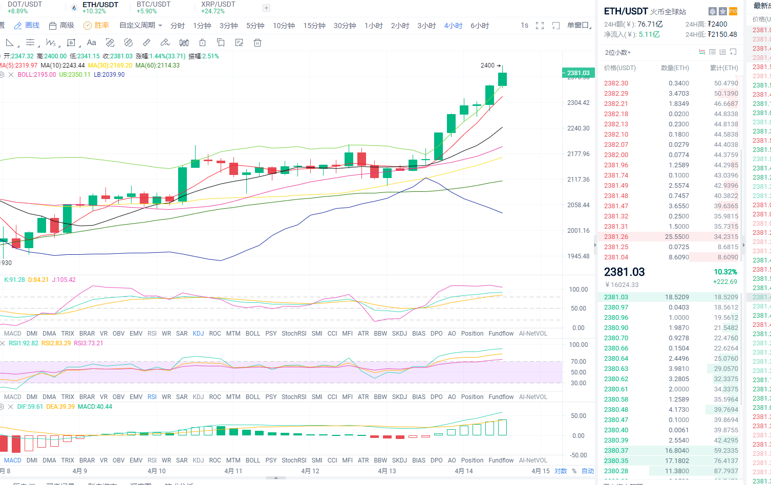Toggle logarithmic scale (对数)
The image size is (771, 485).
[x=561, y=471]
